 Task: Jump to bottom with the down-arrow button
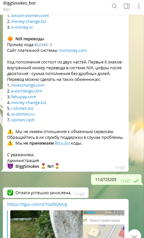(134, 235)
